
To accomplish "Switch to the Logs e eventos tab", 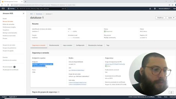I will (67, 45).
